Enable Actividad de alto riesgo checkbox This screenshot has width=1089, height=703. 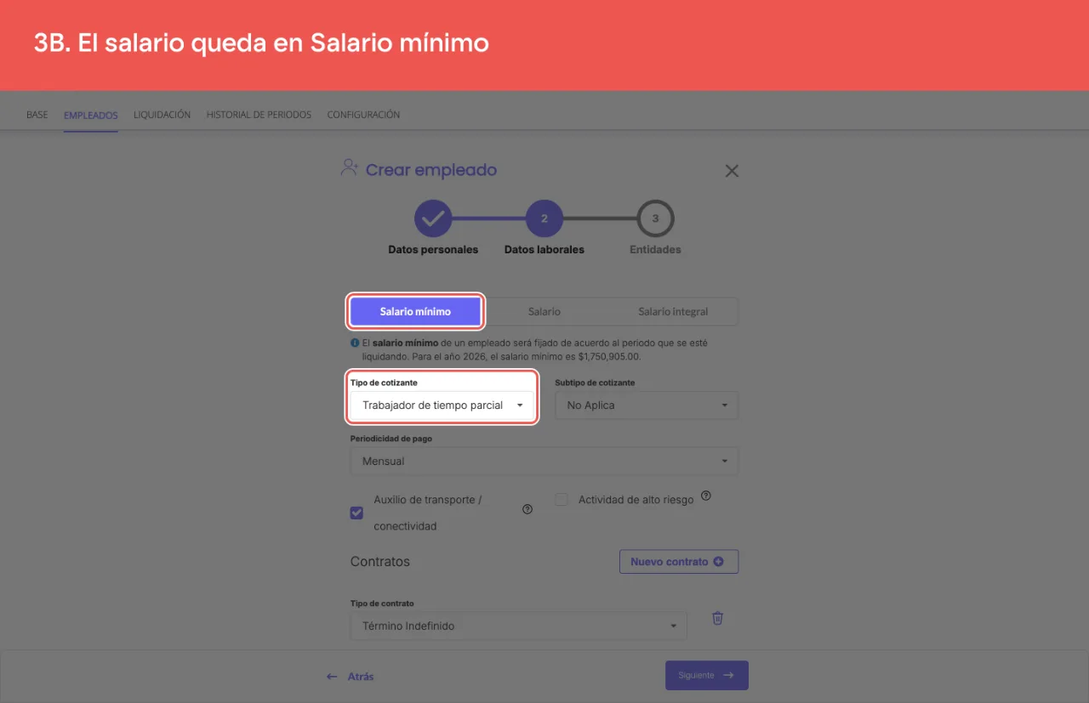[562, 500]
